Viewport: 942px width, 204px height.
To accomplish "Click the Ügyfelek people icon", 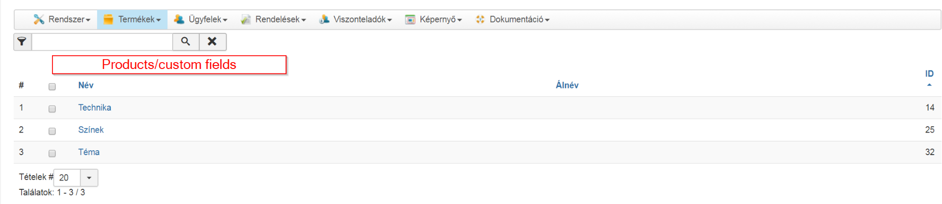I will click(x=179, y=20).
